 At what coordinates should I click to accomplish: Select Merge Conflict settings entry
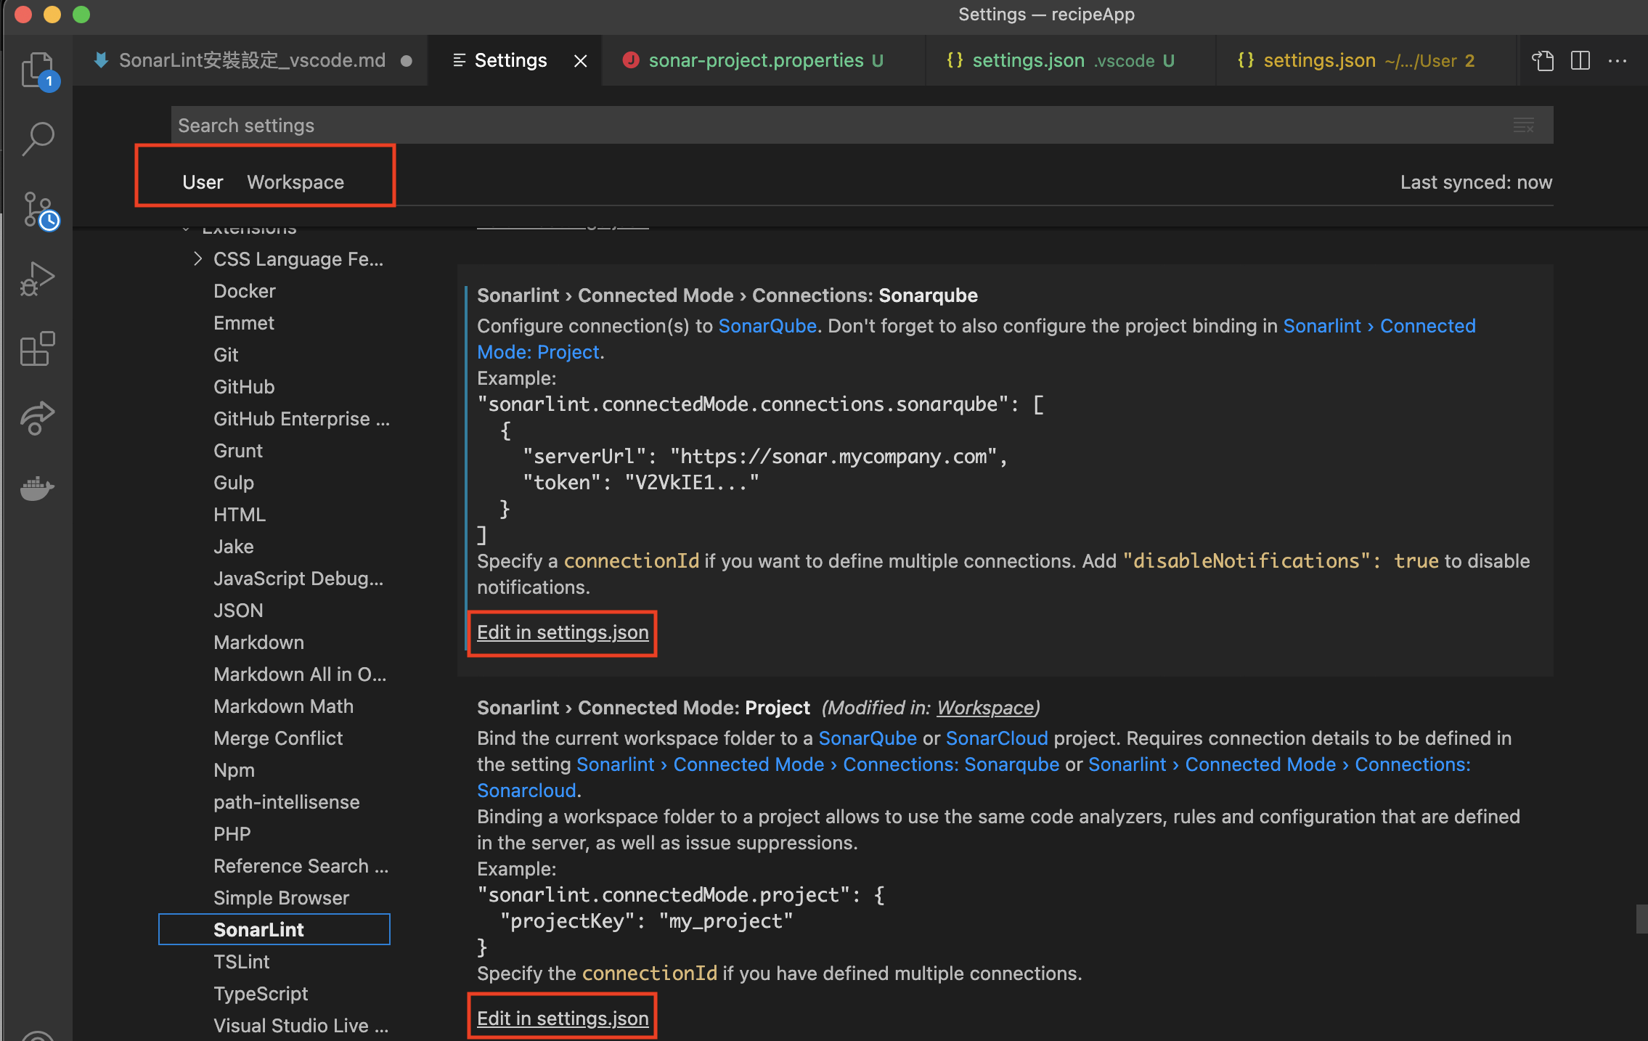click(278, 738)
